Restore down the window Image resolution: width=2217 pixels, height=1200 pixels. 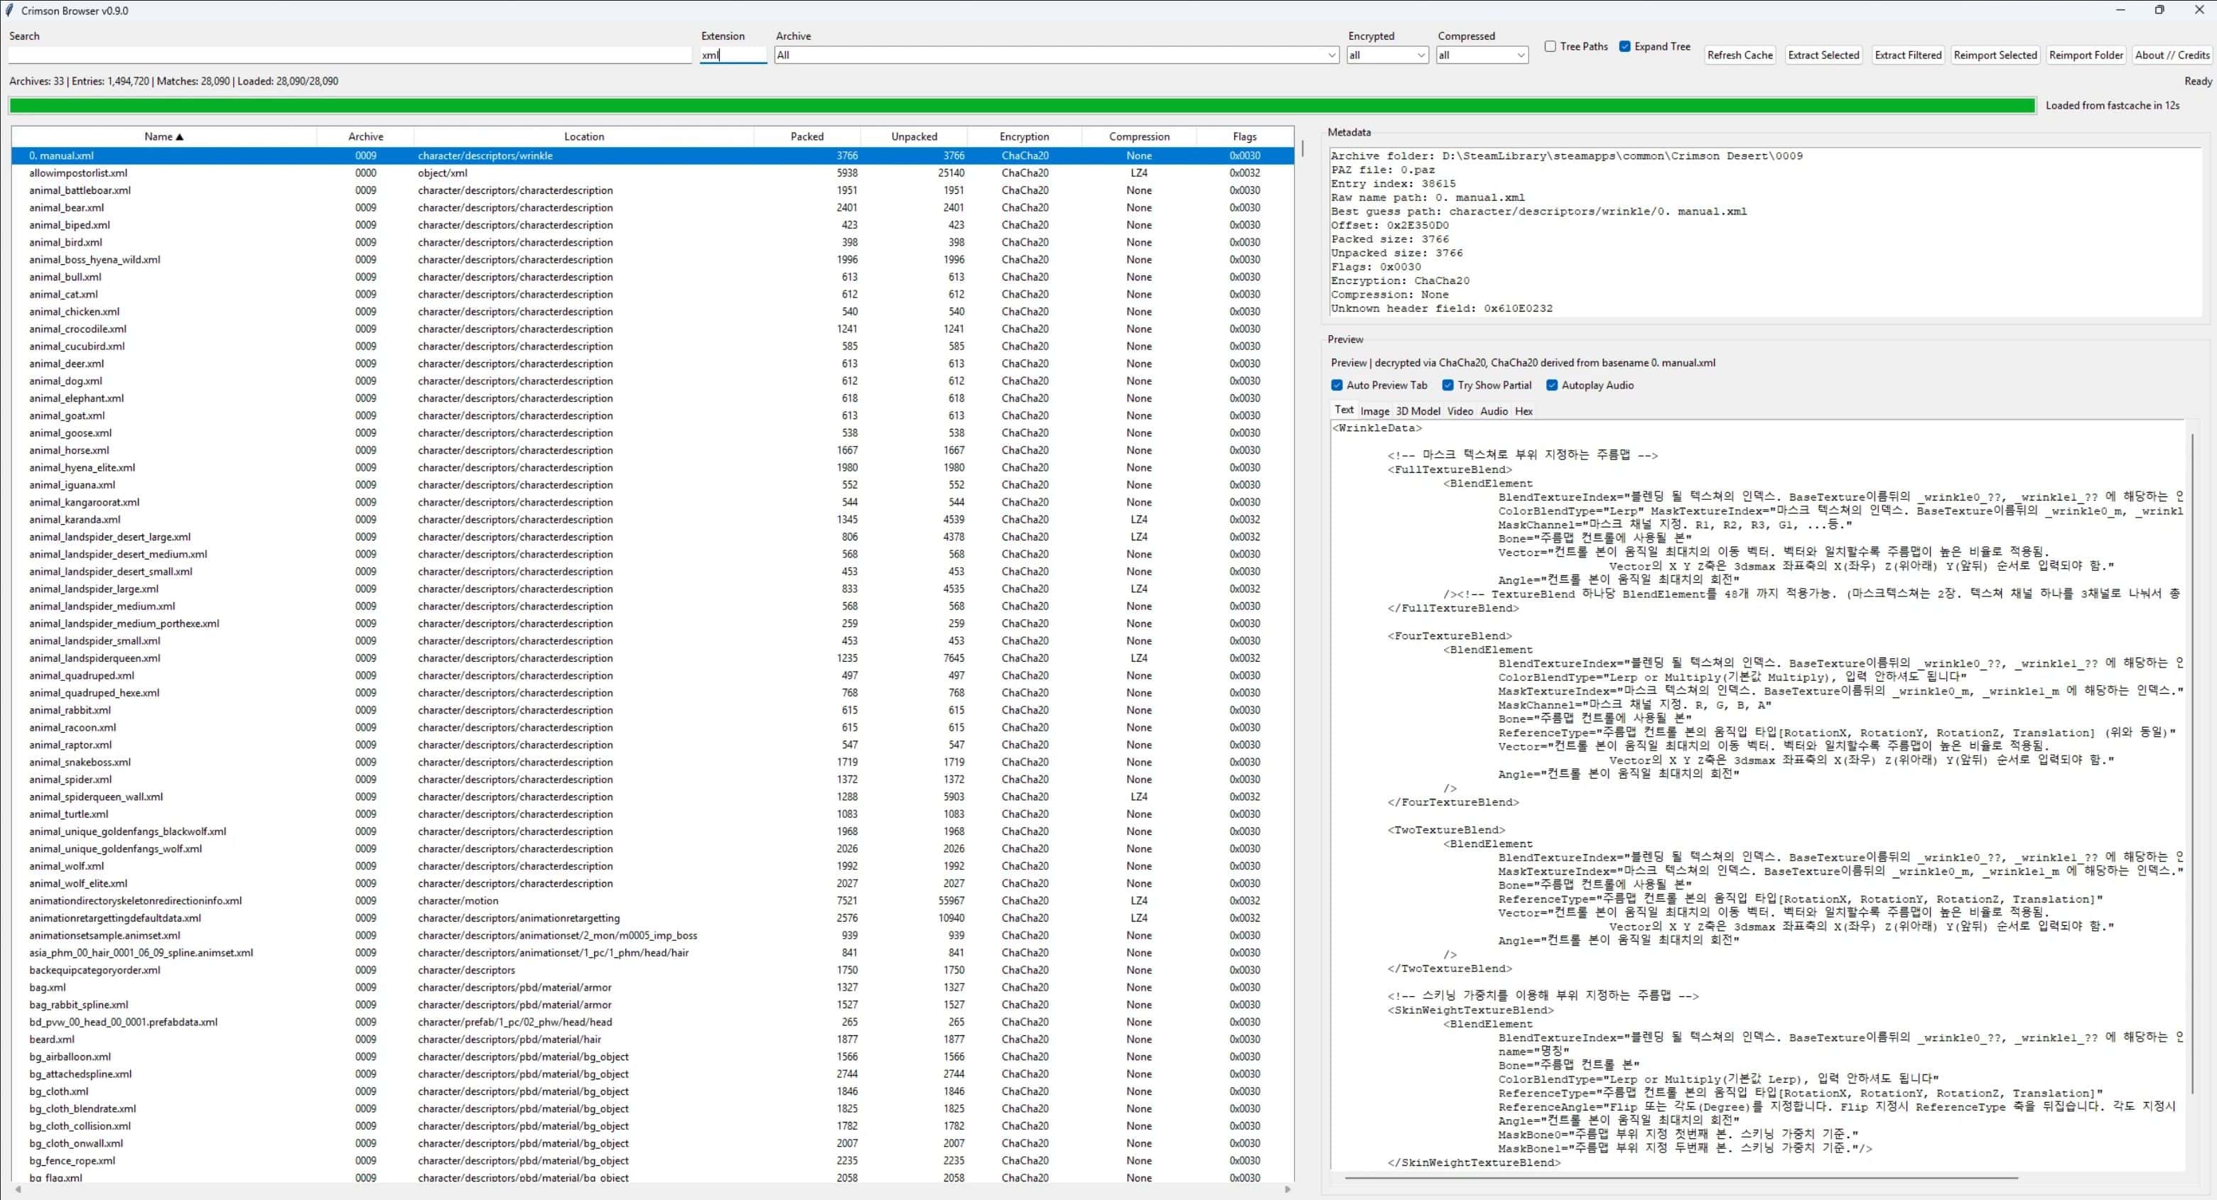tap(2159, 11)
